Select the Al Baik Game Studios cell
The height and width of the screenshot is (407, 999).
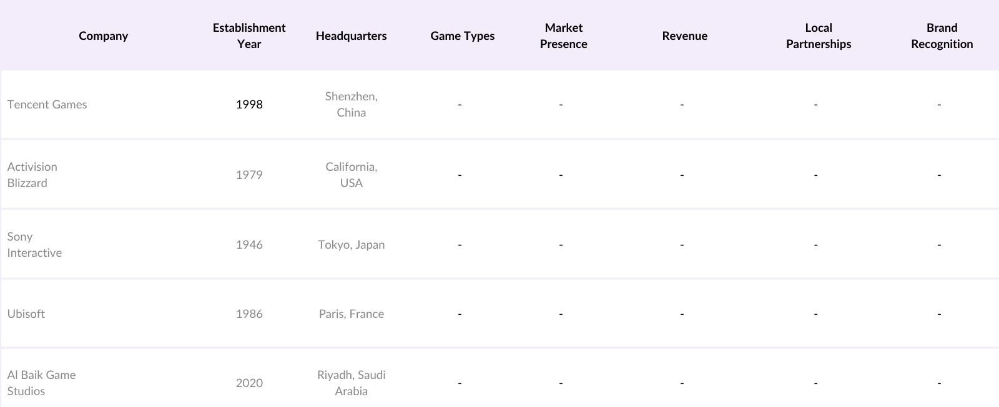pyautogui.click(x=41, y=383)
